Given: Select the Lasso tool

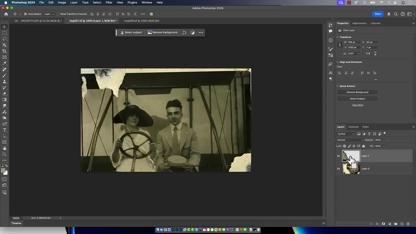Looking at the screenshot, I should 5,39.
